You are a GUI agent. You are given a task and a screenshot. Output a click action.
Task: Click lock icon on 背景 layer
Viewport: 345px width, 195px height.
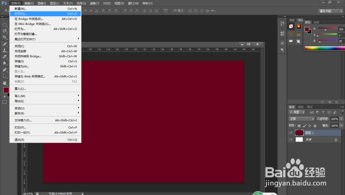pos(336,139)
